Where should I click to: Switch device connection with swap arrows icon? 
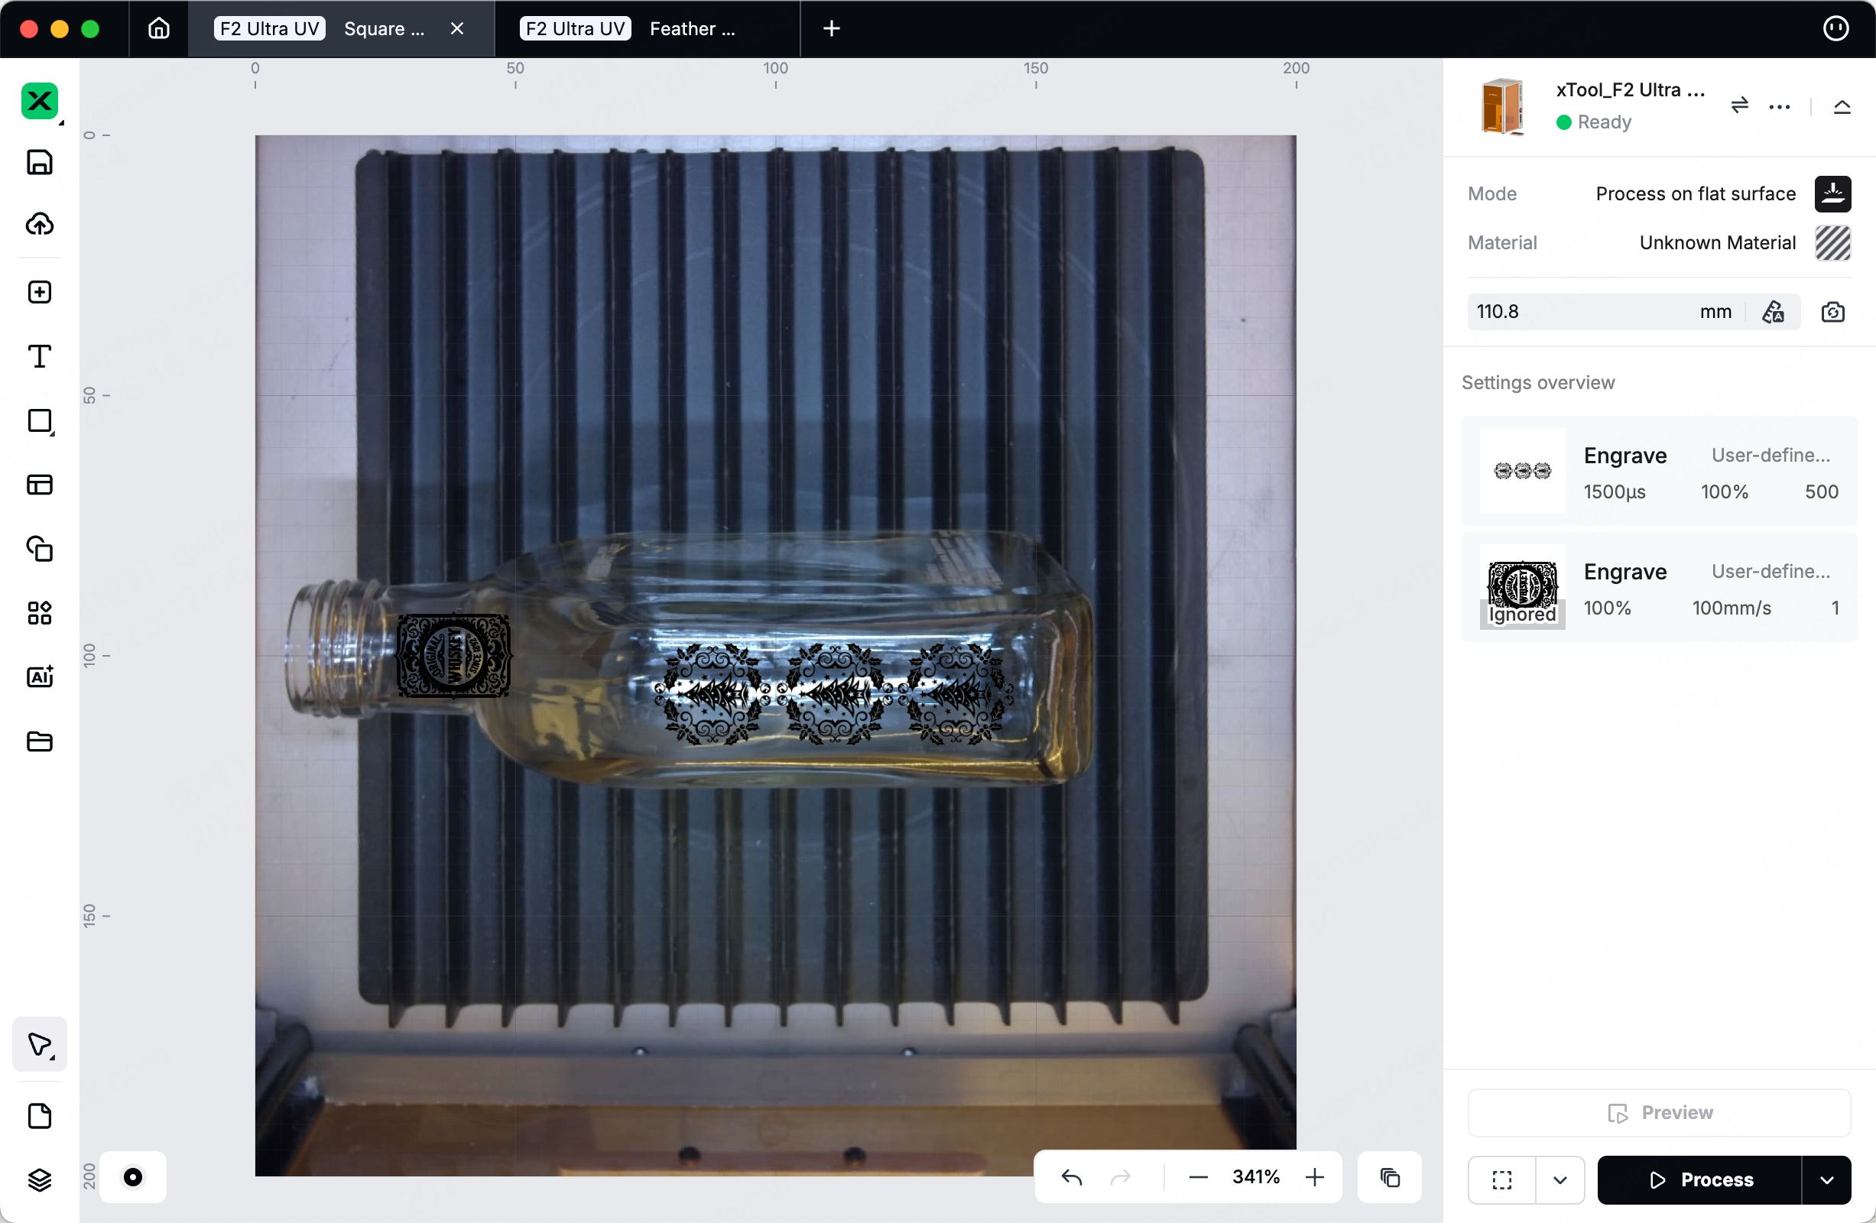pyautogui.click(x=1740, y=105)
